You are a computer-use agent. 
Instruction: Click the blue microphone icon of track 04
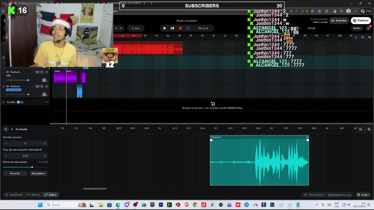pyautogui.click(x=4, y=86)
